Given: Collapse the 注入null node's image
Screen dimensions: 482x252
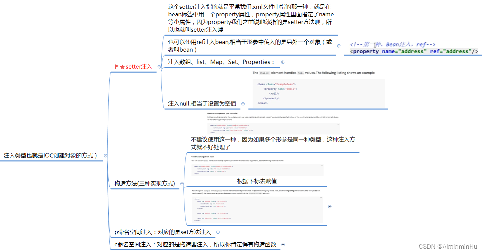Looking at the screenshot, I should (243, 104).
